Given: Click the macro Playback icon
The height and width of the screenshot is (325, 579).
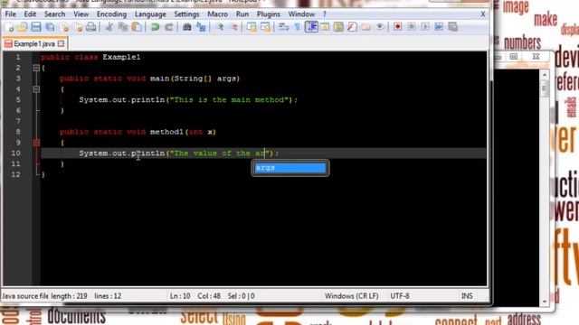Looking at the screenshot, I should coord(425,27).
